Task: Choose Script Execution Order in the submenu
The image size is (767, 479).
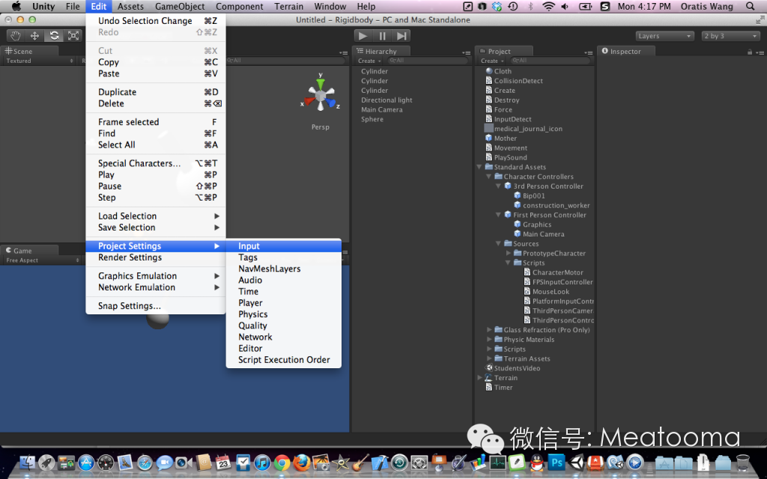Action: point(284,360)
